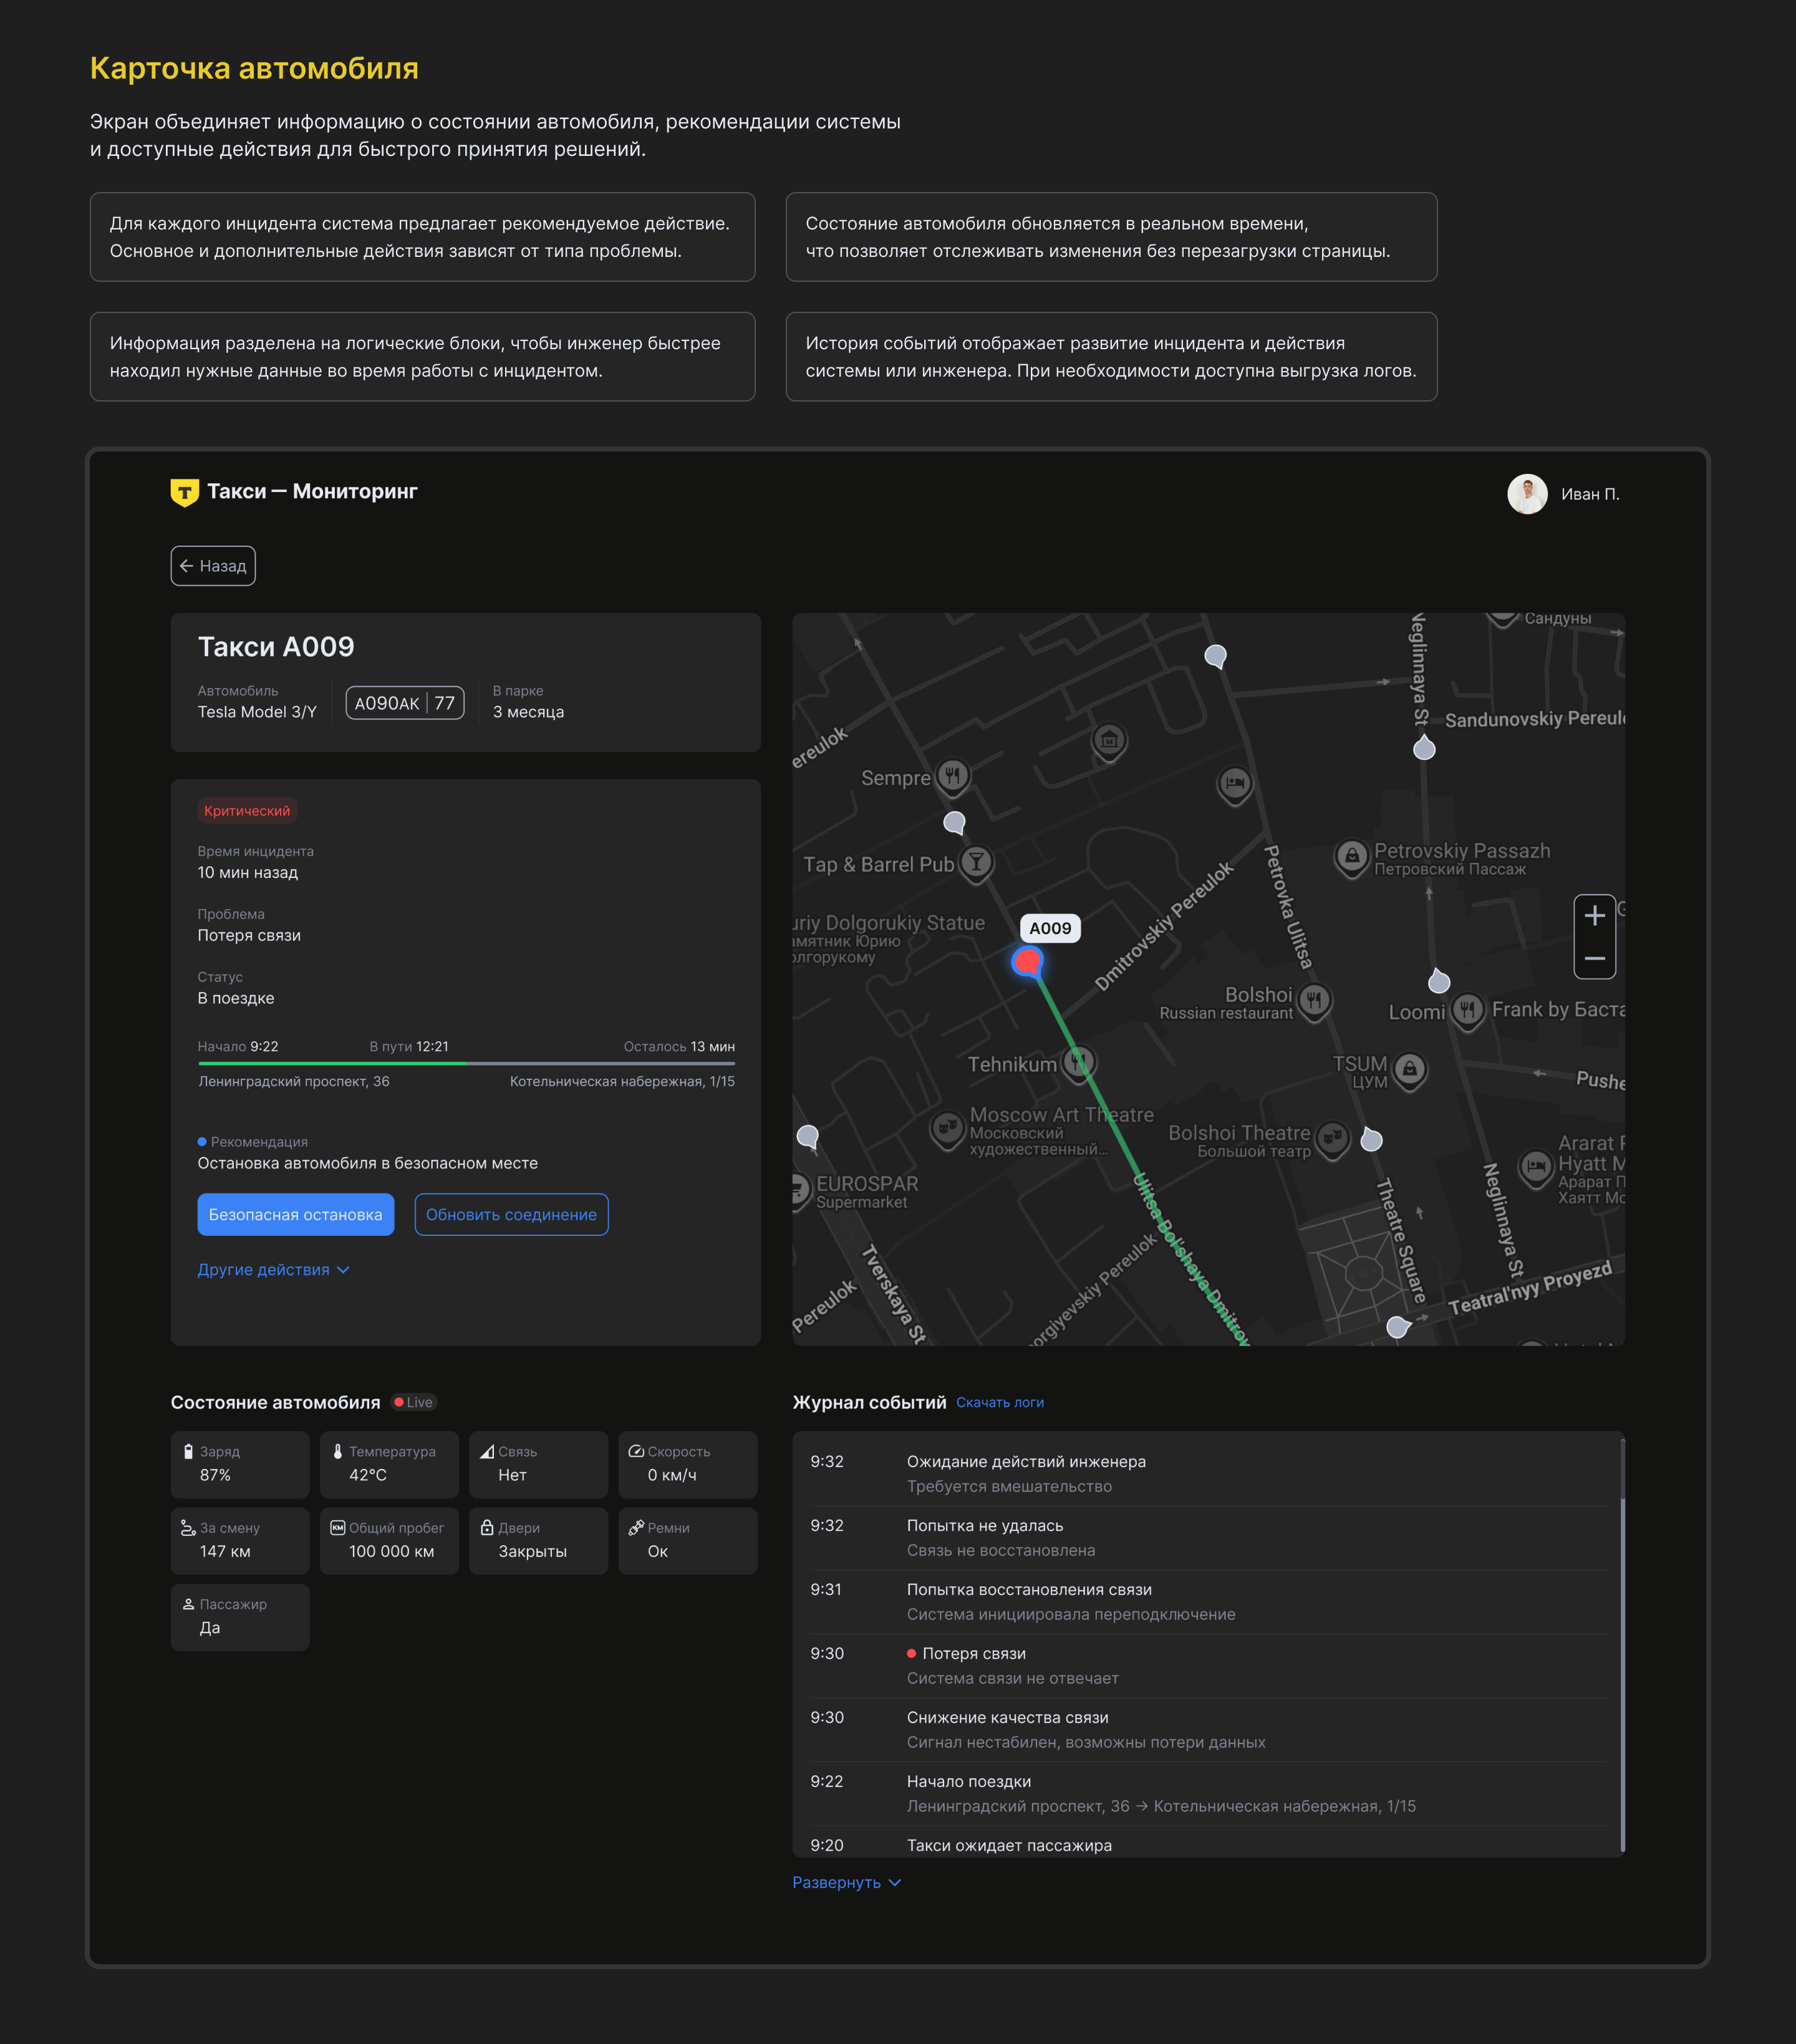1796x2044 pixels.
Task: Click the Petrovskiy Passazh shopping icon
Action: (1352, 857)
